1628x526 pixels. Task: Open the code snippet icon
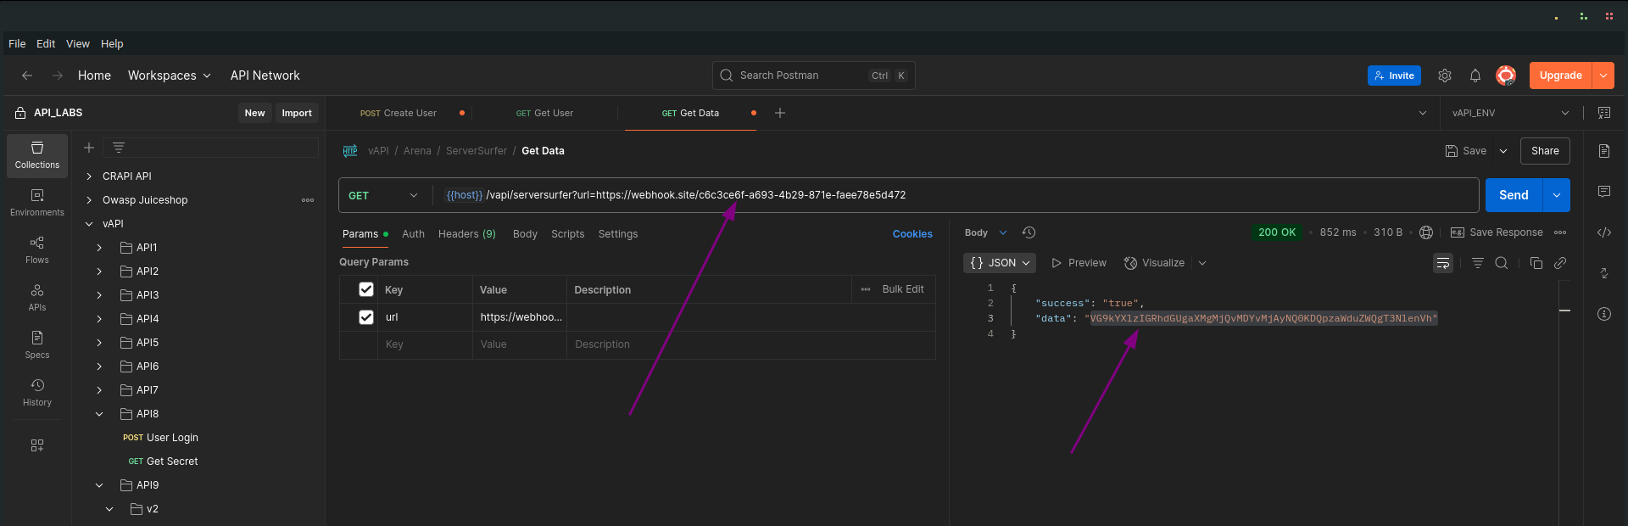pos(1604,232)
